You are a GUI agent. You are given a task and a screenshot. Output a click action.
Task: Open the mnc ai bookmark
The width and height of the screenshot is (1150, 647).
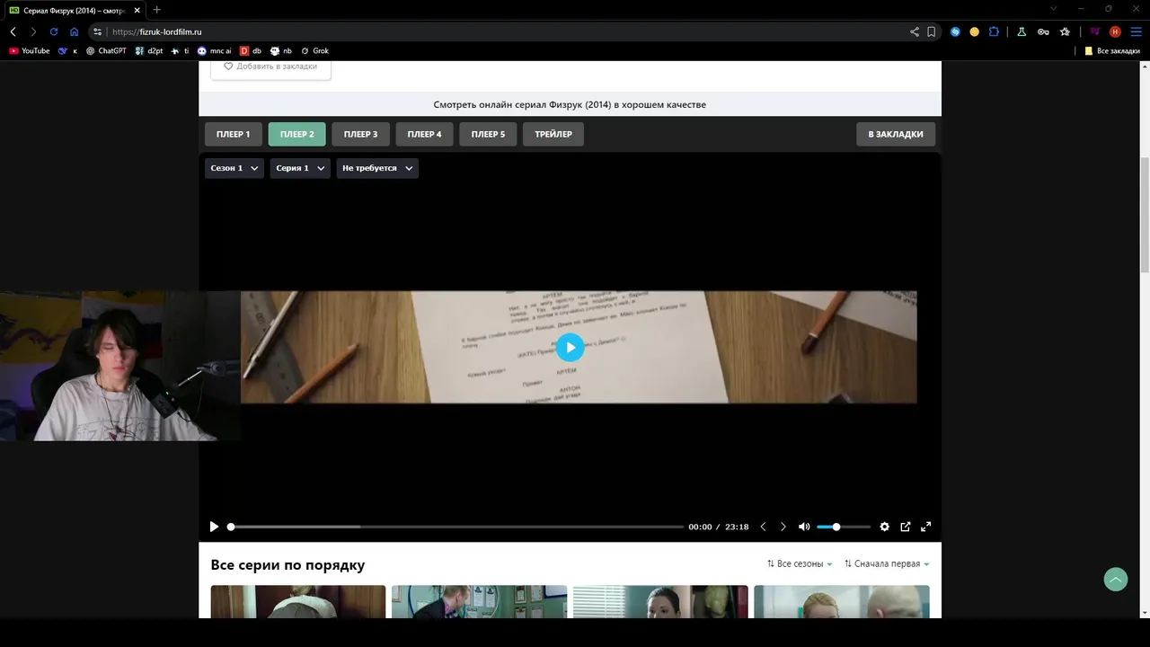pos(214,51)
